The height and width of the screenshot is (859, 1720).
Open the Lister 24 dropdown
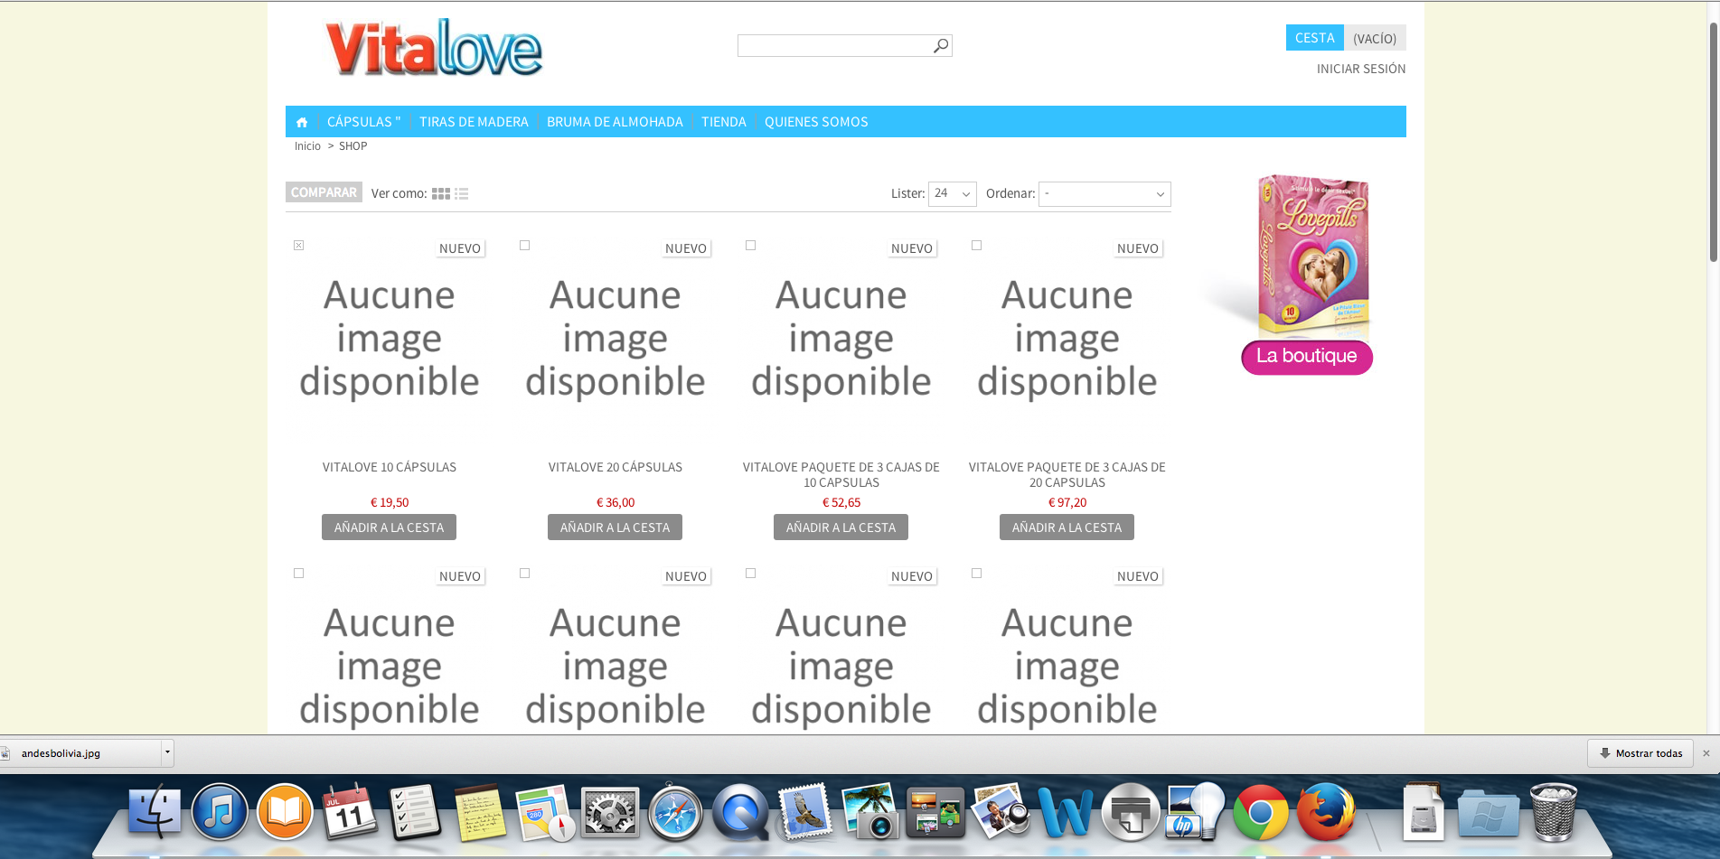point(953,194)
